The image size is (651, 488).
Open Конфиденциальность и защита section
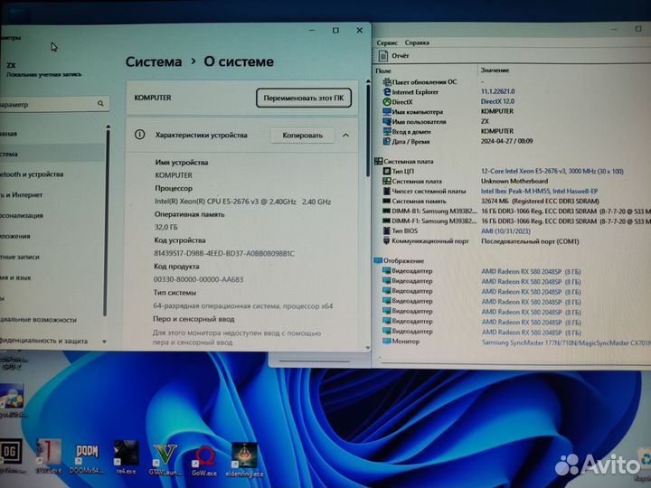tap(43, 341)
